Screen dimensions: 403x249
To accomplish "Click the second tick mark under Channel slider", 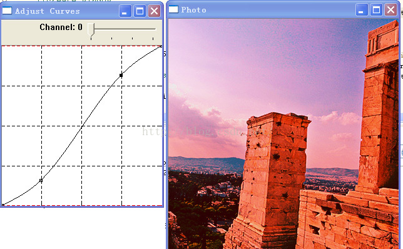I will [x=111, y=39].
